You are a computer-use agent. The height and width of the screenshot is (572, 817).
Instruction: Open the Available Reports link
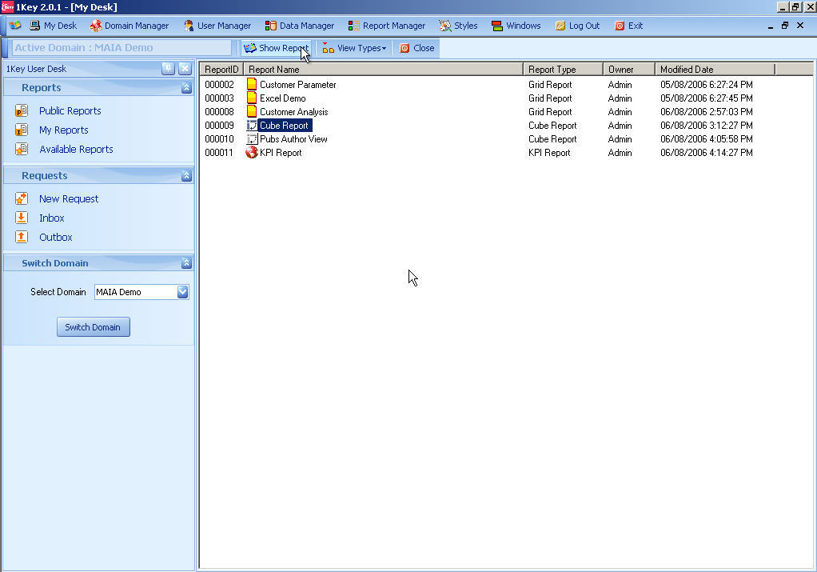(x=76, y=149)
